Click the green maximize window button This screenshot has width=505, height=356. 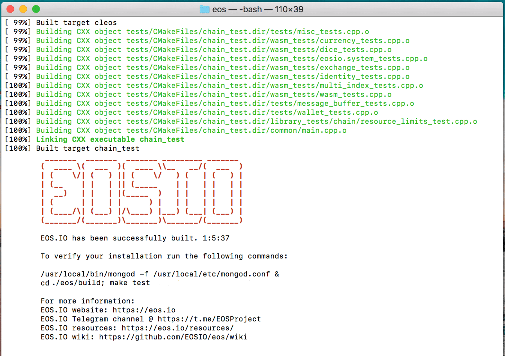[x=36, y=9]
